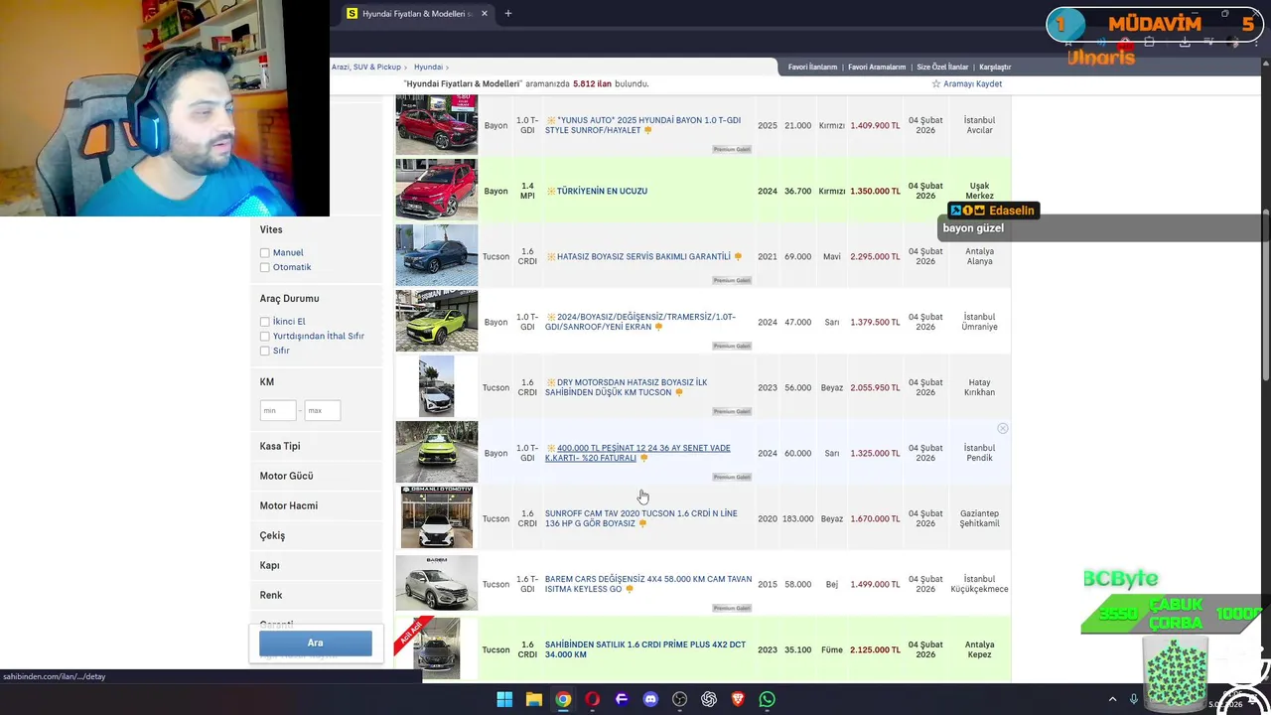Image resolution: width=1271 pixels, height=715 pixels.
Task: Open ChatGPT app from the taskbar
Action: tap(709, 699)
